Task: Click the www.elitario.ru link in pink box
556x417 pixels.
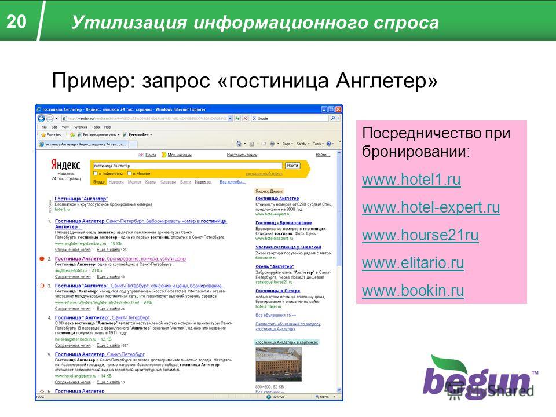Action: click(x=413, y=263)
